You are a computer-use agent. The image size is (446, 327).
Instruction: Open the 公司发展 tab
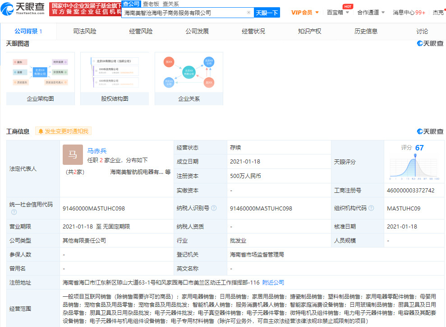[x=197, y=31]
